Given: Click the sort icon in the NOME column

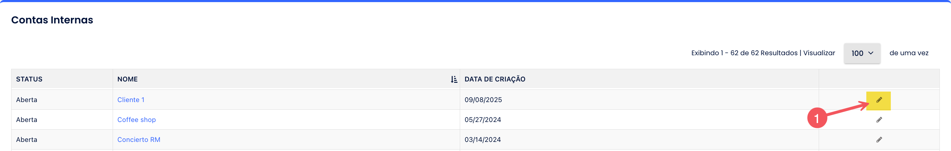Looking at the screenshot, I should tap(454, 79).
